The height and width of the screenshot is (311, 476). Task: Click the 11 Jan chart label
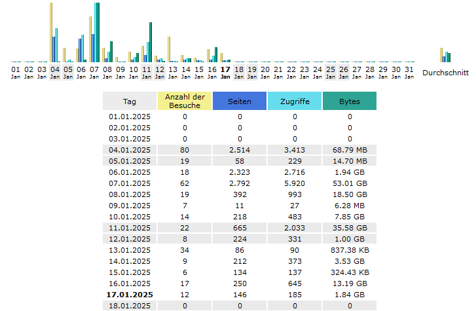coord(147,72)
